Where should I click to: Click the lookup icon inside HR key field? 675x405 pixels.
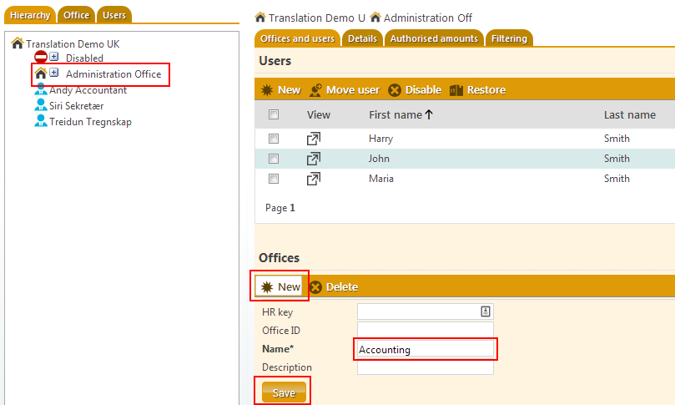click(x=485, y=311)
